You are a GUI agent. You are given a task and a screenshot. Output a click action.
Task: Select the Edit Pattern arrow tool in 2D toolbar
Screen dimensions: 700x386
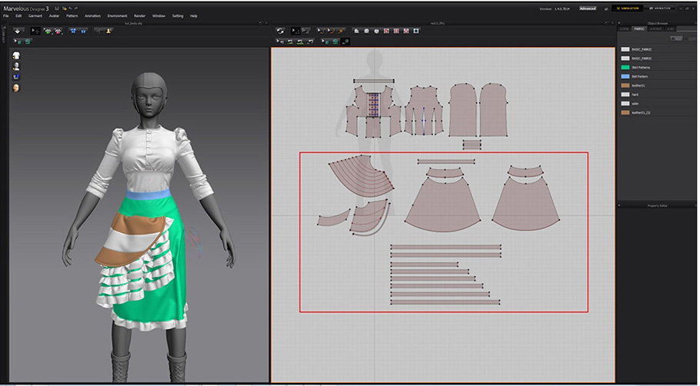click(295, 31)
